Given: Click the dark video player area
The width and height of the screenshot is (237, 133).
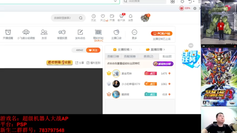Looking at the screenshot, I should tap(51, 91).
